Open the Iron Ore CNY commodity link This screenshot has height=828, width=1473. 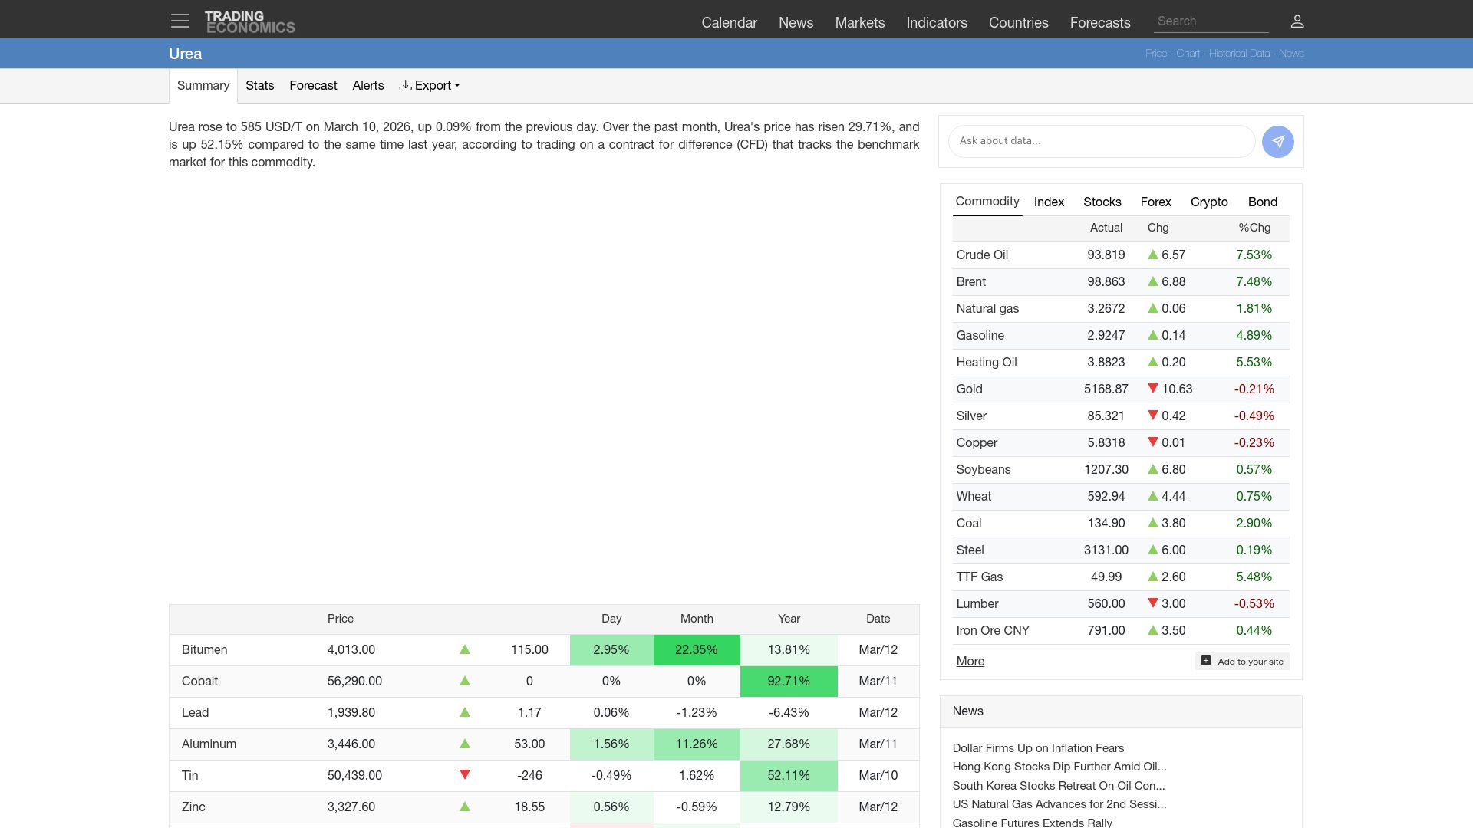993,630
